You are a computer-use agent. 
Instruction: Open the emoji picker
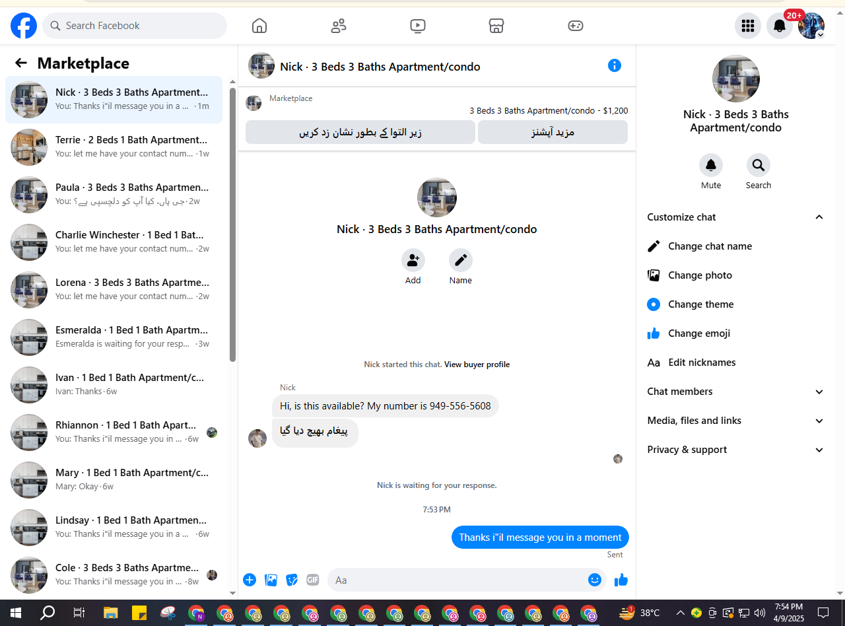click(x=595, y=580)
